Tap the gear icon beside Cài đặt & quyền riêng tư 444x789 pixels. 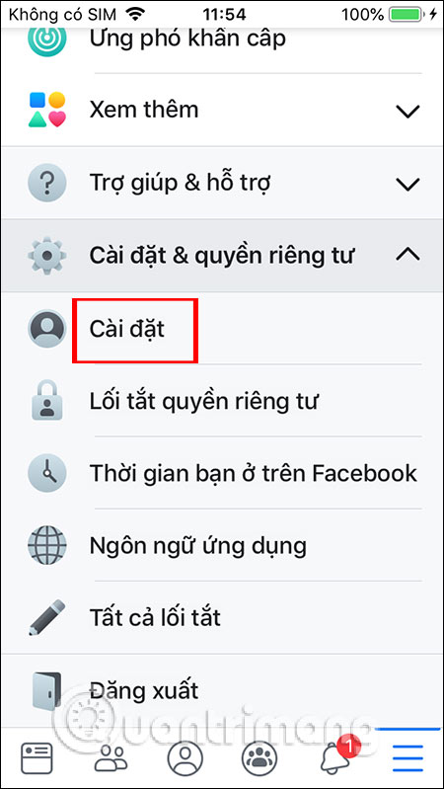tap(46, 256)
